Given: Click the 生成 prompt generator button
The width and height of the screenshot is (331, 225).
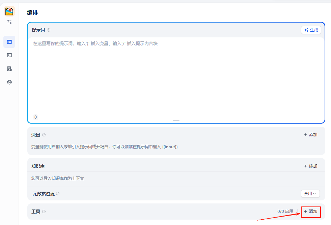Looking at the screenshot, I should pyautogui.click(x=311, y=30).
